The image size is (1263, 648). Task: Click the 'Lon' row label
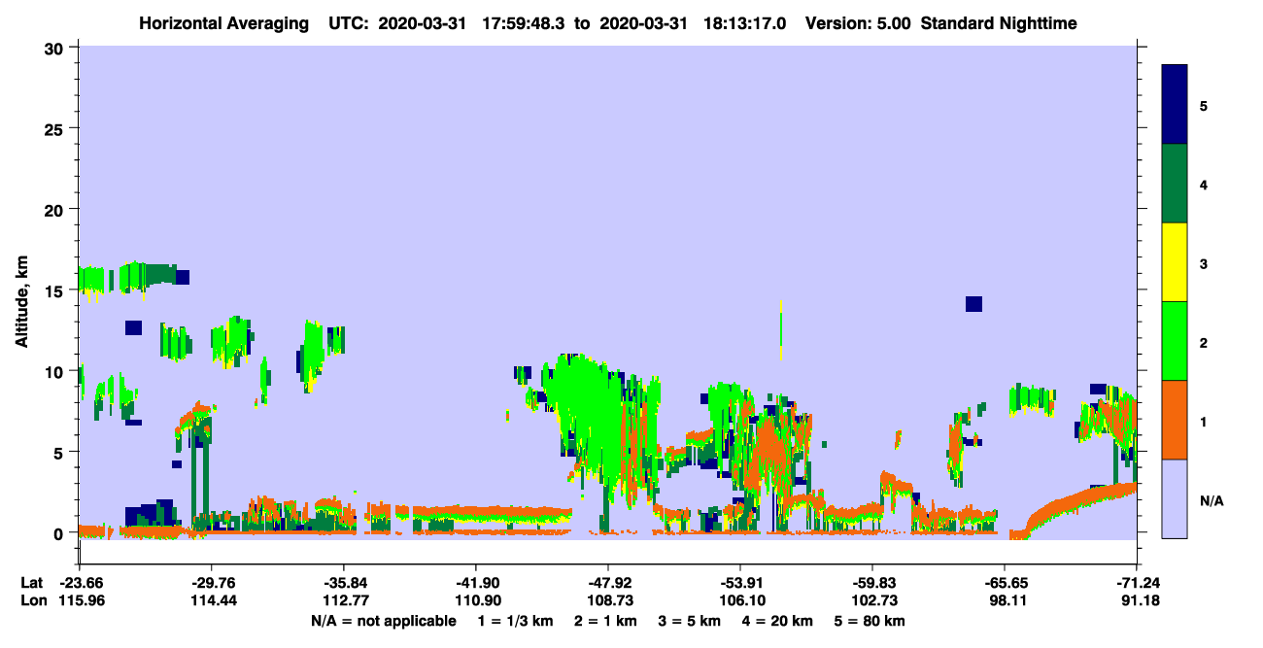[33, 601]
